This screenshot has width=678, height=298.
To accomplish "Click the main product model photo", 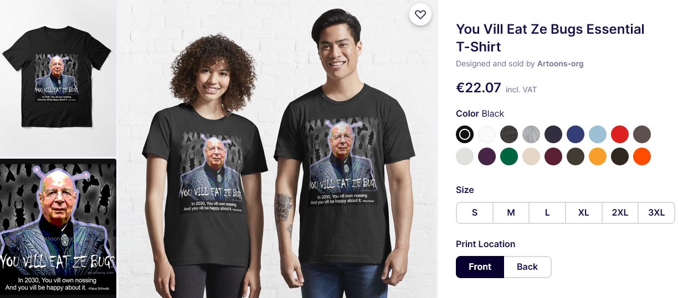I will 278,149.
